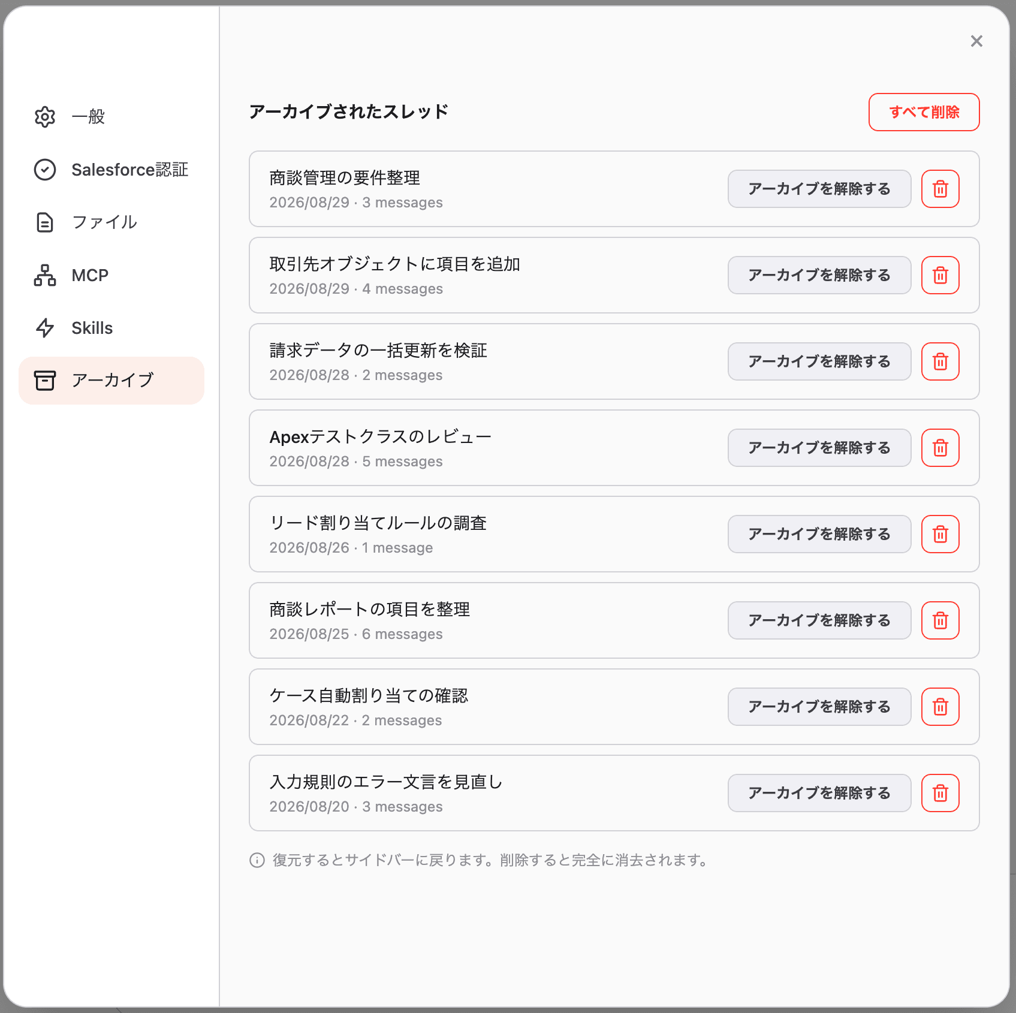Image resolution: width=1016 pixels, height=1013 pixels.
Task: Select the Skills sidebar item
Action: pyautogui.click(x=111, y=328)
